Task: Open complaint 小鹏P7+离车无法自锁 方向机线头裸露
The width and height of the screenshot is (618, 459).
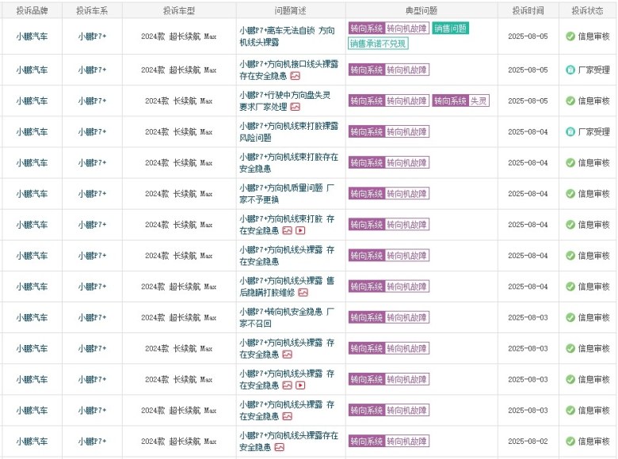Action: (287, 36)
